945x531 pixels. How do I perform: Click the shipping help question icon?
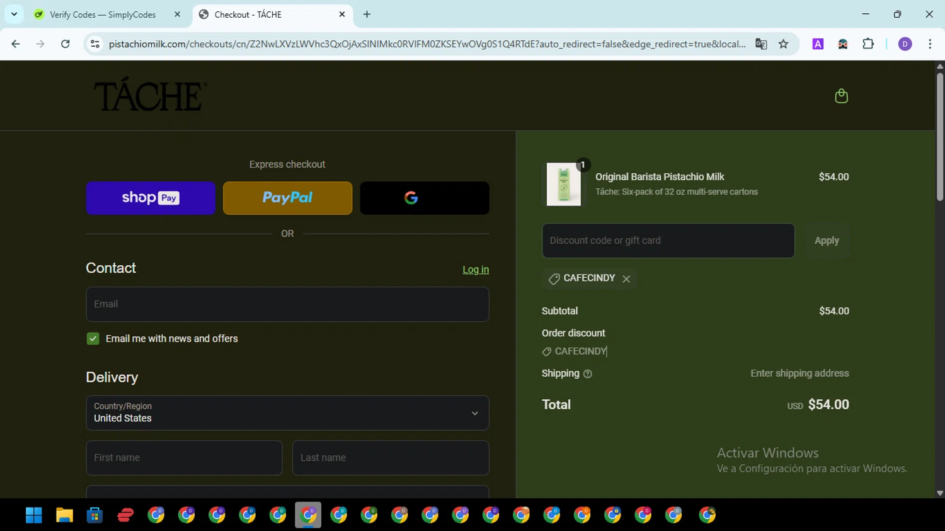pyautogui.click(x=588, y=374)
